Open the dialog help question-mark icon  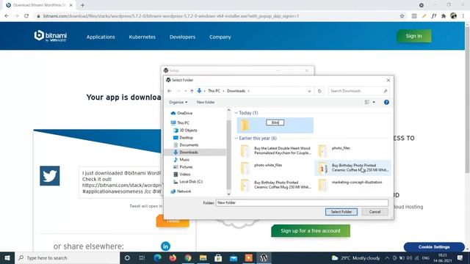pyautogui.click(x=386, y=103)
